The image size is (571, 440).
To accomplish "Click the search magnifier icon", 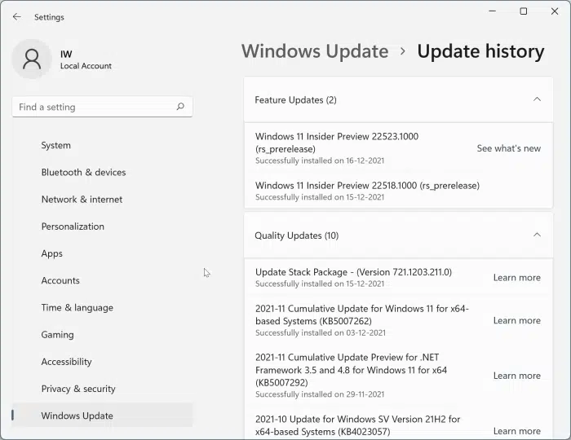I will [180, 107].
